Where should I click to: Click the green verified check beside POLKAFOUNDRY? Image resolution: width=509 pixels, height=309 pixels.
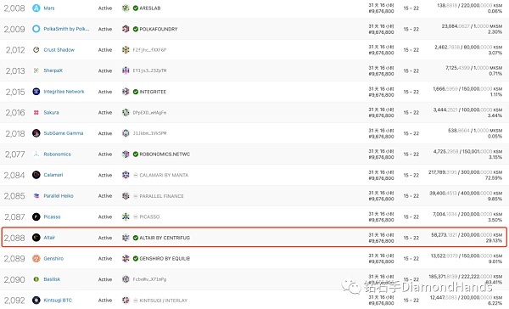(x=136, y=29)
